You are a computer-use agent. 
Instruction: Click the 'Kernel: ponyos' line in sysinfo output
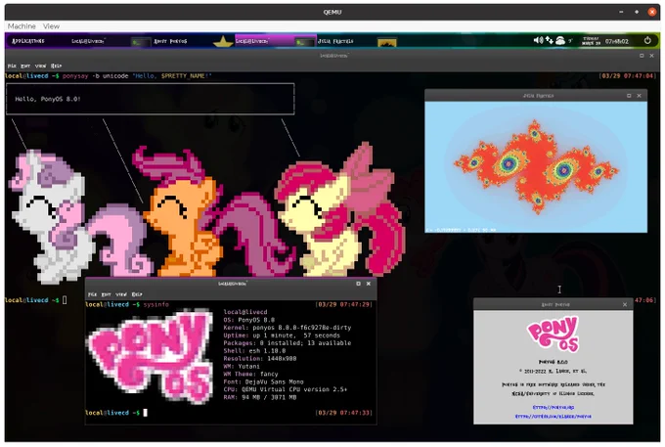point(288,328)
